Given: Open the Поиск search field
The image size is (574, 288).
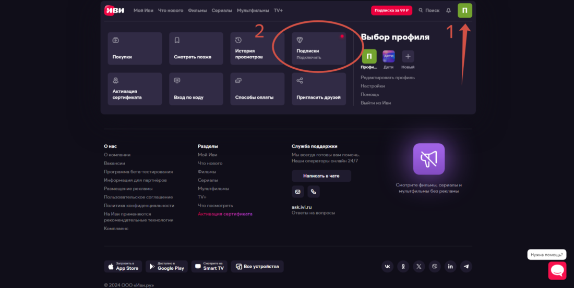Looking at the screenshot, I should (429, 10).
